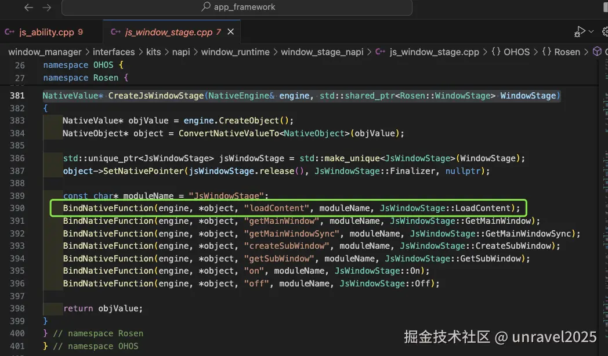The width and height of the screenshot is (608, 356).
Task: Click JsWindowStage::Off on line 396
Action: coord(385,284)
